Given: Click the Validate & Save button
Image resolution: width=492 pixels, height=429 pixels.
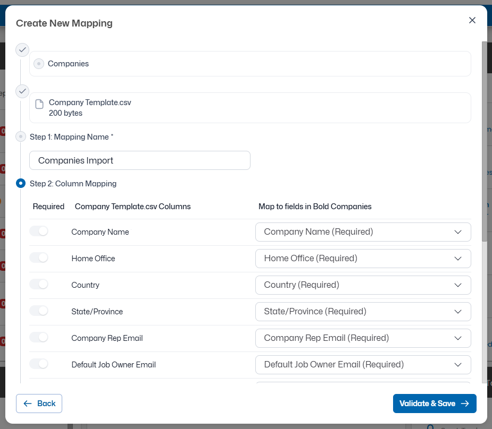Looking at the screenshot, I should [x=435, y=404].
